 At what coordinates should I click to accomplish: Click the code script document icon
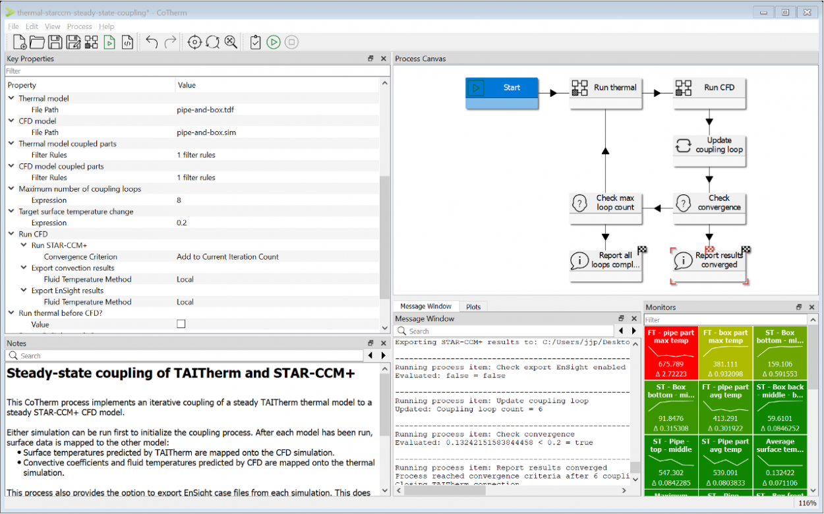128,42
